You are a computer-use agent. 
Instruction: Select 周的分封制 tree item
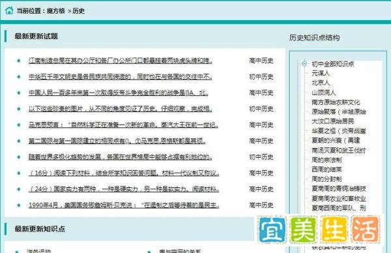326,179
